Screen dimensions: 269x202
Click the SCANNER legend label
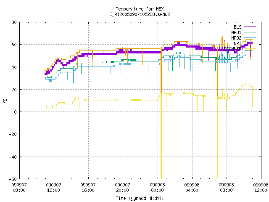click(232, 49)
